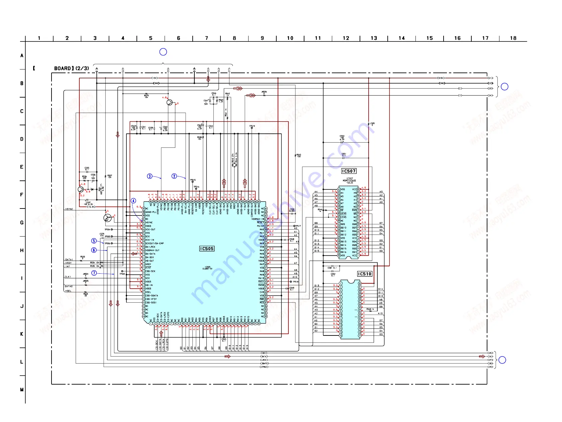Screen dimensions: 562x422
Task: Click the R523 33 resistor label
Action: pos(86,294)
